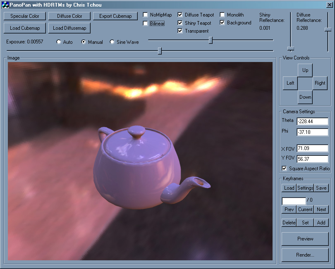Screen dimensions: 335x269
Task: Click the Theta input field
Action: click(312, 121)
